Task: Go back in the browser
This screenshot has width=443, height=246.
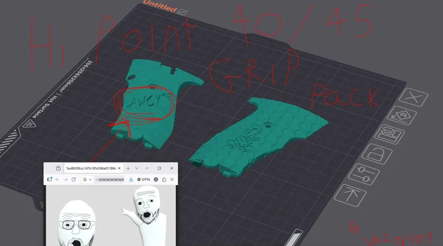Action: 58,179
